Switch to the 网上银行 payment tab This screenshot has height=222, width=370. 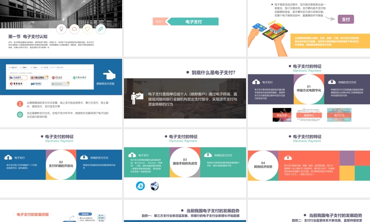click(53, 67)
